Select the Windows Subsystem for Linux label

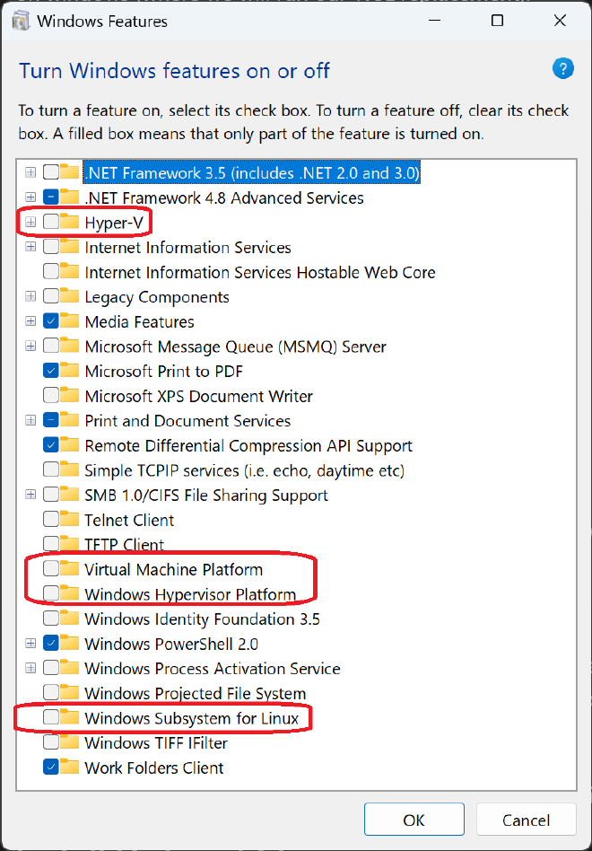pyautogui.click(x=192, y=718)
